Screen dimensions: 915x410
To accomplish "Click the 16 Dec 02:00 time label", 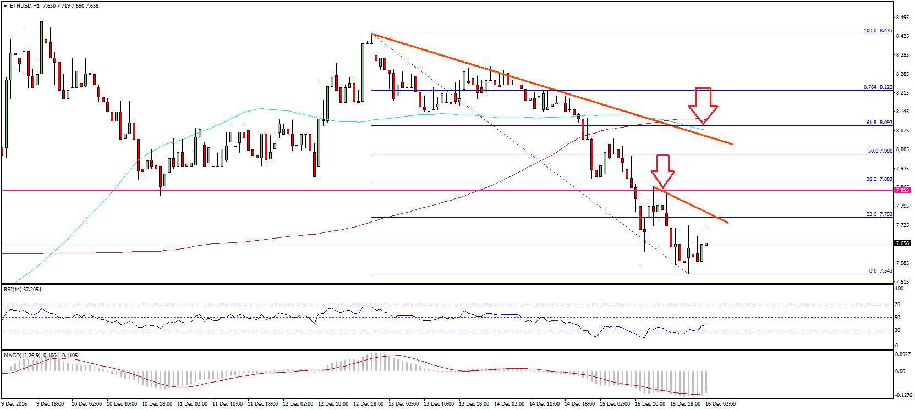I will click(721, 404).
